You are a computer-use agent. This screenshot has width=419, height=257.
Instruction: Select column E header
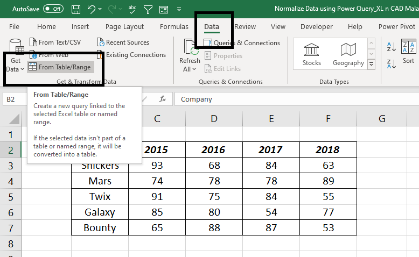tap(271, 119)
